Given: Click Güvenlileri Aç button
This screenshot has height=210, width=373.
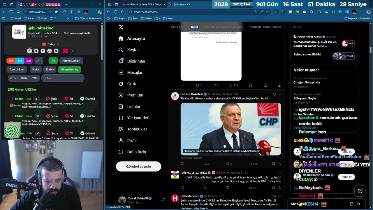Looking at the screenshot, I should coord(70,69).
